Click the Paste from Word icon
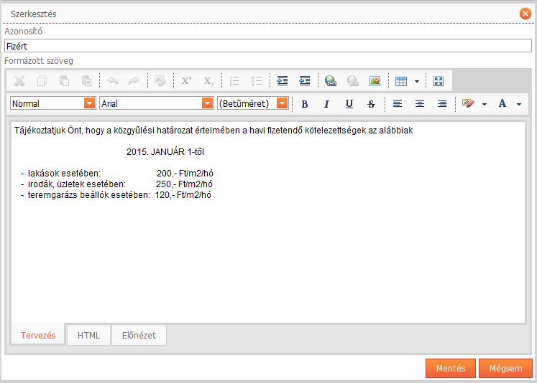 click(x=86, y=81)
